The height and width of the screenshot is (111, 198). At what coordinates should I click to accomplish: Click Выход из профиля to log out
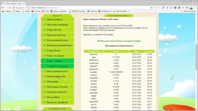[x=57, y=102]
